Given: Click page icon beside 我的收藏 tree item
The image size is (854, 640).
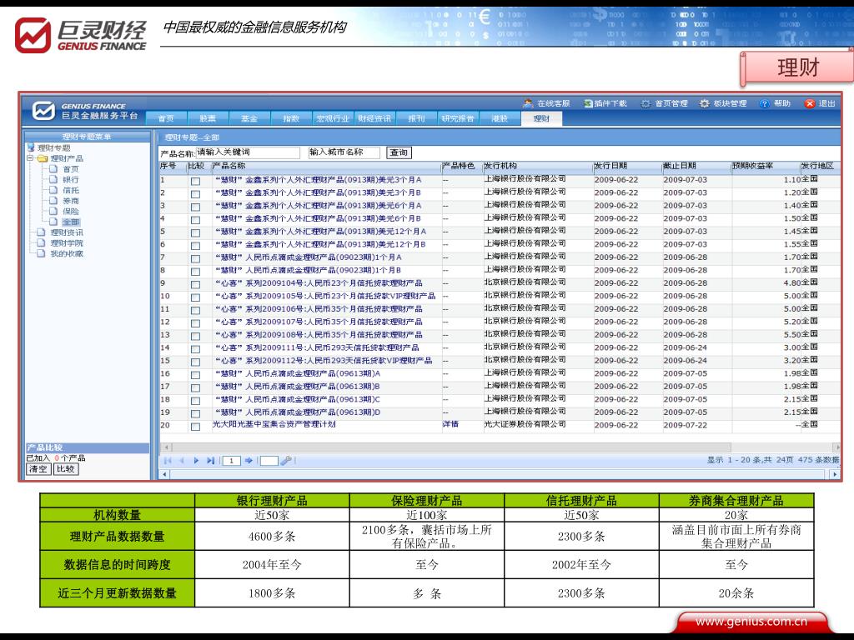Looking at the screenshot, I should pyautogui.click(x=41, y=253).
